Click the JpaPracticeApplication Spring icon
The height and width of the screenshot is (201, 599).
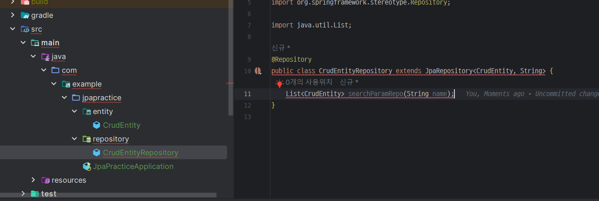coord(86,166)
